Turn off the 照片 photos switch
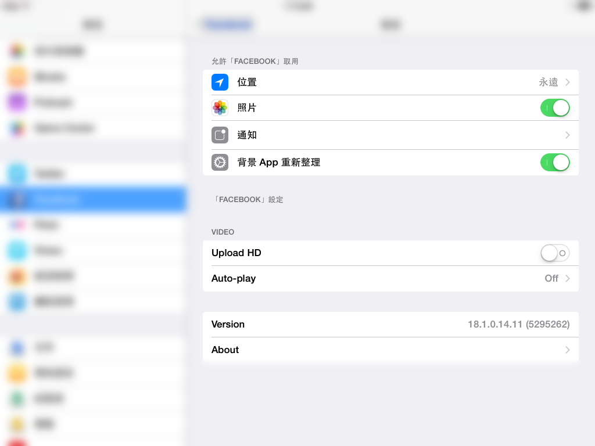 (555, 107)
